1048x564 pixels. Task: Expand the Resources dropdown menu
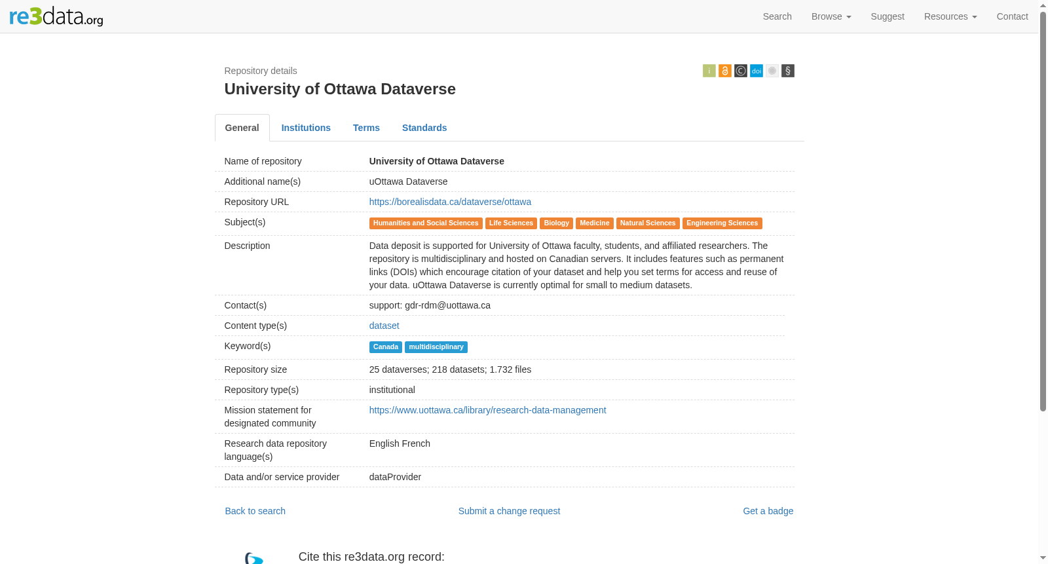point(950,16)
